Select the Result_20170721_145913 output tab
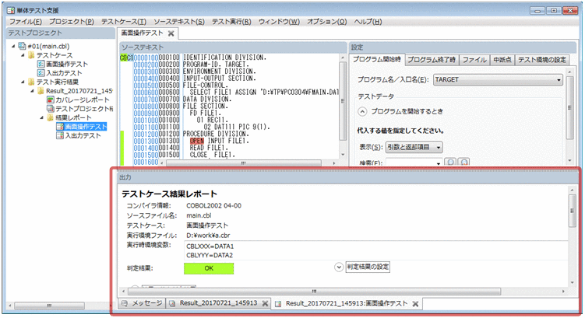The image size is (585, 318). (218, 303)
